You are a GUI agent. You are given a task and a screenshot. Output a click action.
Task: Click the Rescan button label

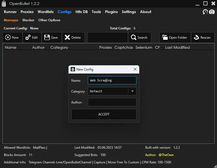[205, 38]
